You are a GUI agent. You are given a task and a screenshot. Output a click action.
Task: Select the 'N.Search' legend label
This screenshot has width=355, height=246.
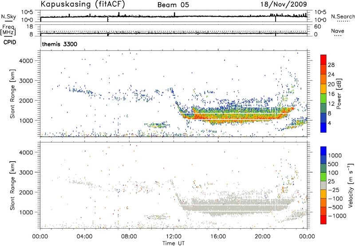pos(343,16)
